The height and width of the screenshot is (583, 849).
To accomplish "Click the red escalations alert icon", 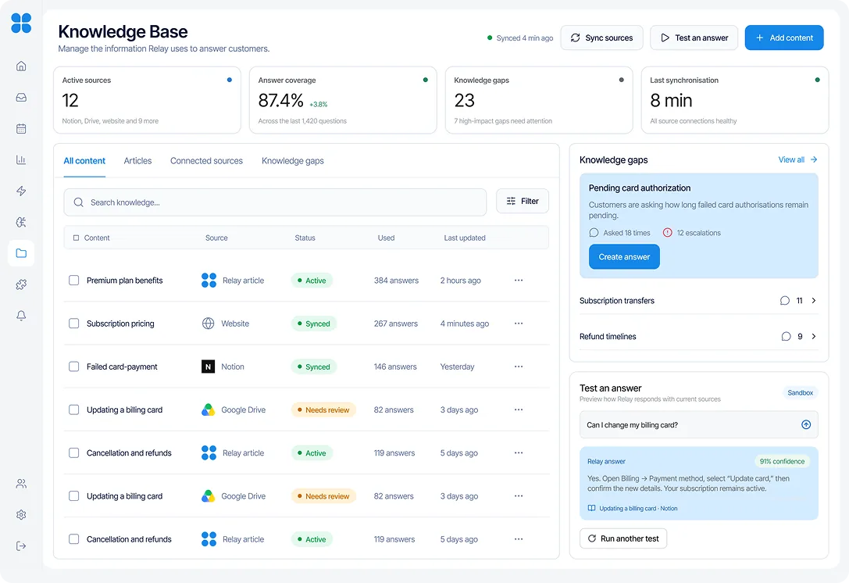I will point(667,232).
